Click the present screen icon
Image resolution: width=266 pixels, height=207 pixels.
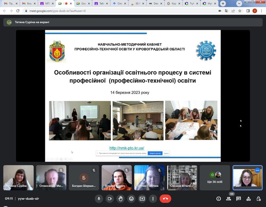tap(142, 199)
